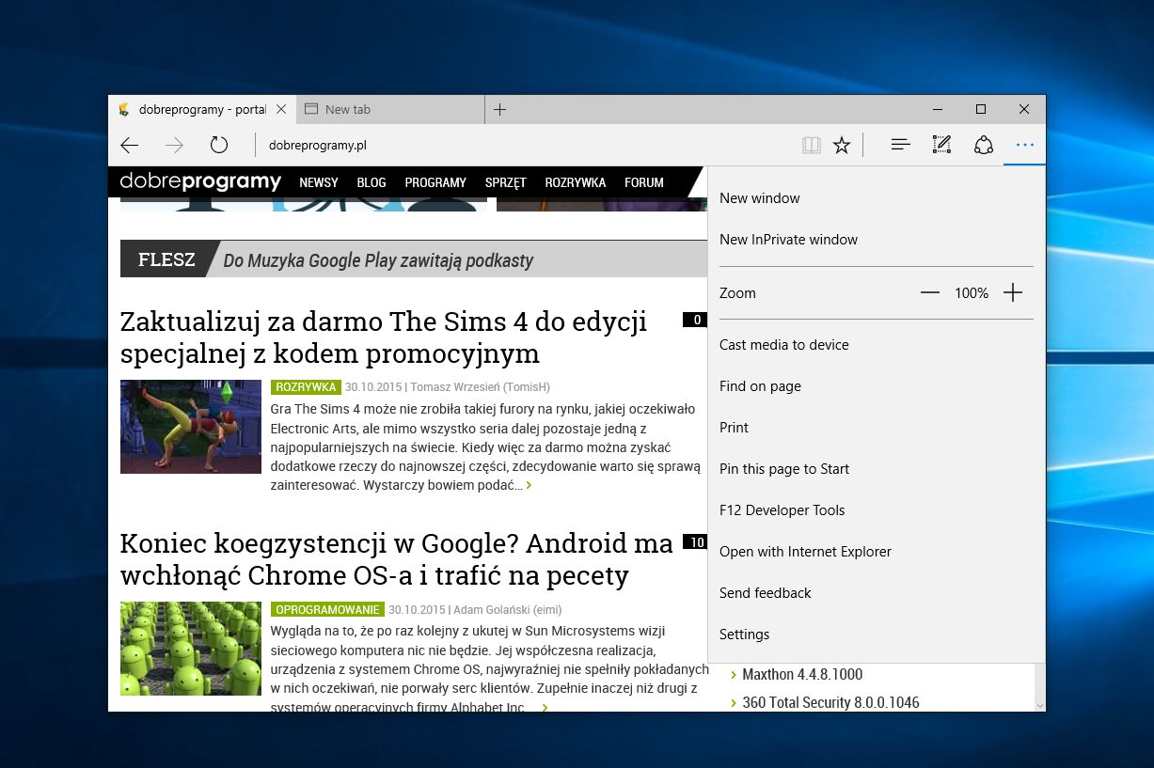
Task: Refresh the page with reload icon
Action: (219, 145)
